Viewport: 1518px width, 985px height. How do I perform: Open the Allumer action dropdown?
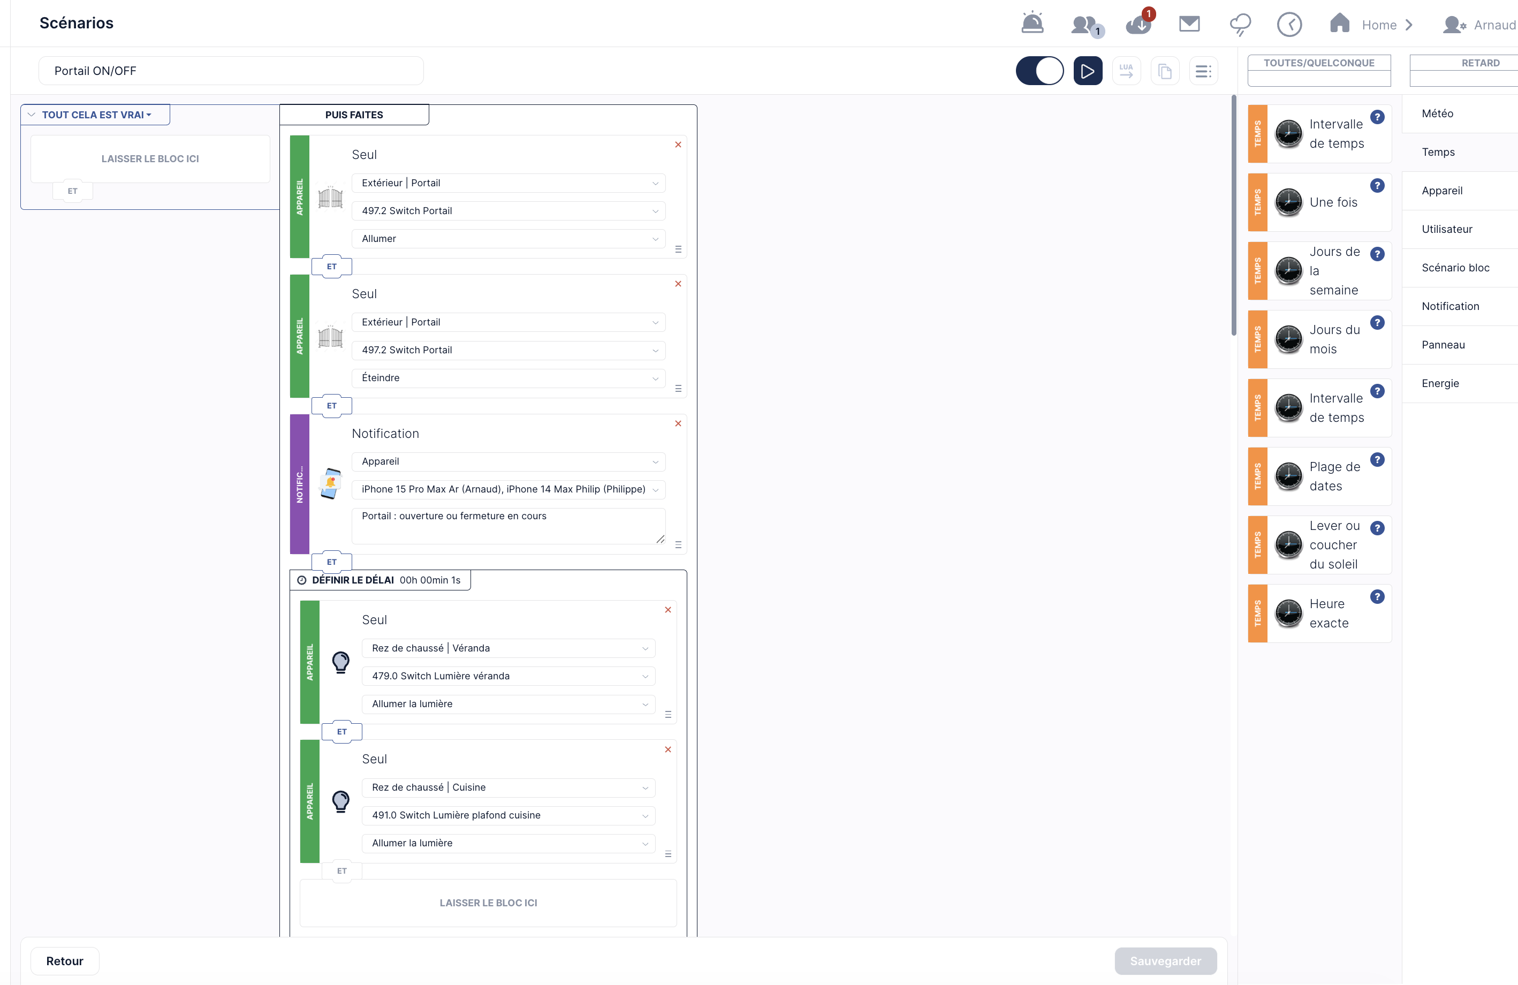508,239
